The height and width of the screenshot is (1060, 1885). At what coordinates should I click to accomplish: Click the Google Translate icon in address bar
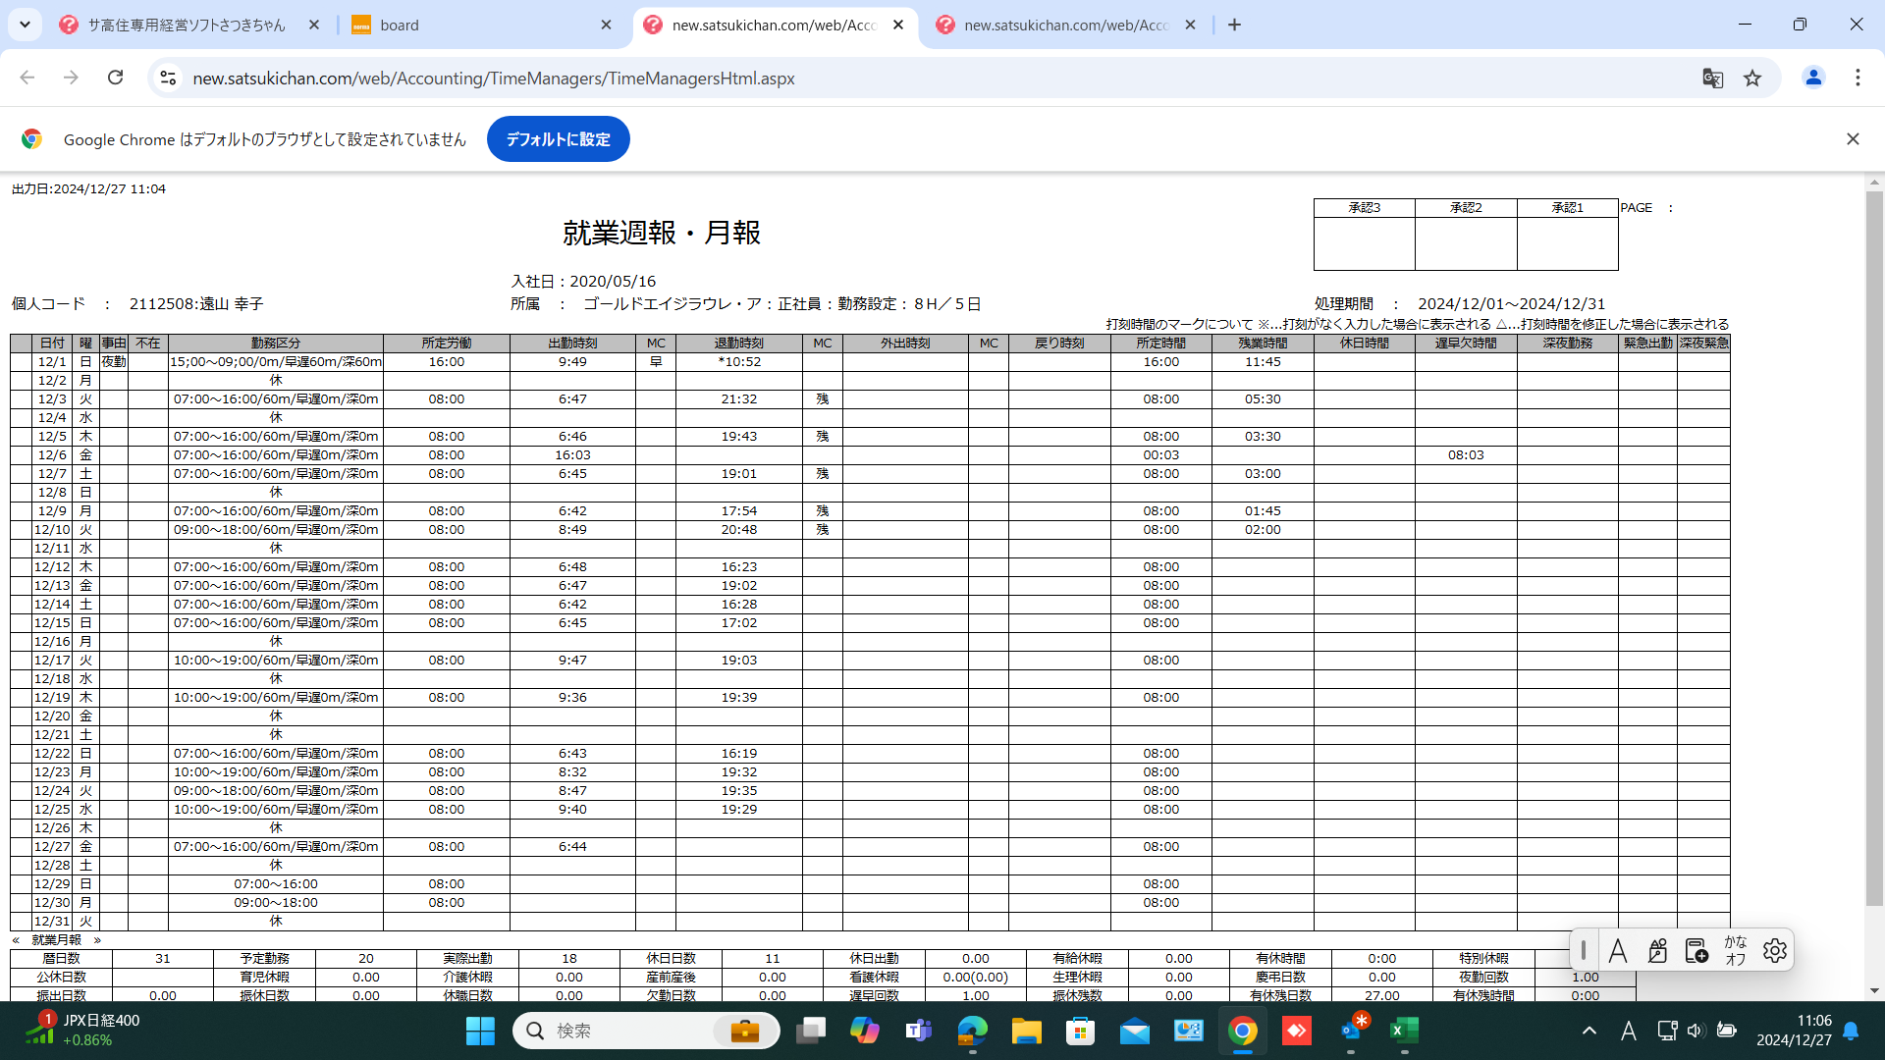pyautogui.click(x=1712, y=79)
